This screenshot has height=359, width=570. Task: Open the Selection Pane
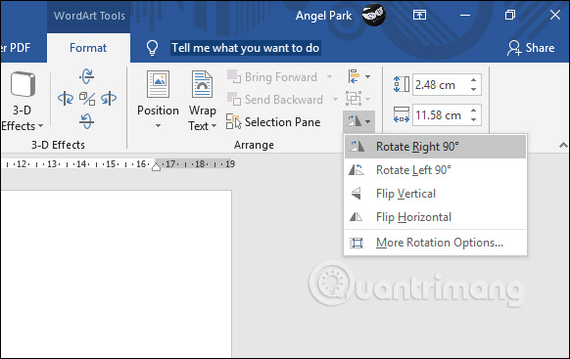coord(273,122)
